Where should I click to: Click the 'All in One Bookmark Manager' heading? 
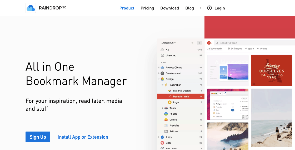[76, 74]
